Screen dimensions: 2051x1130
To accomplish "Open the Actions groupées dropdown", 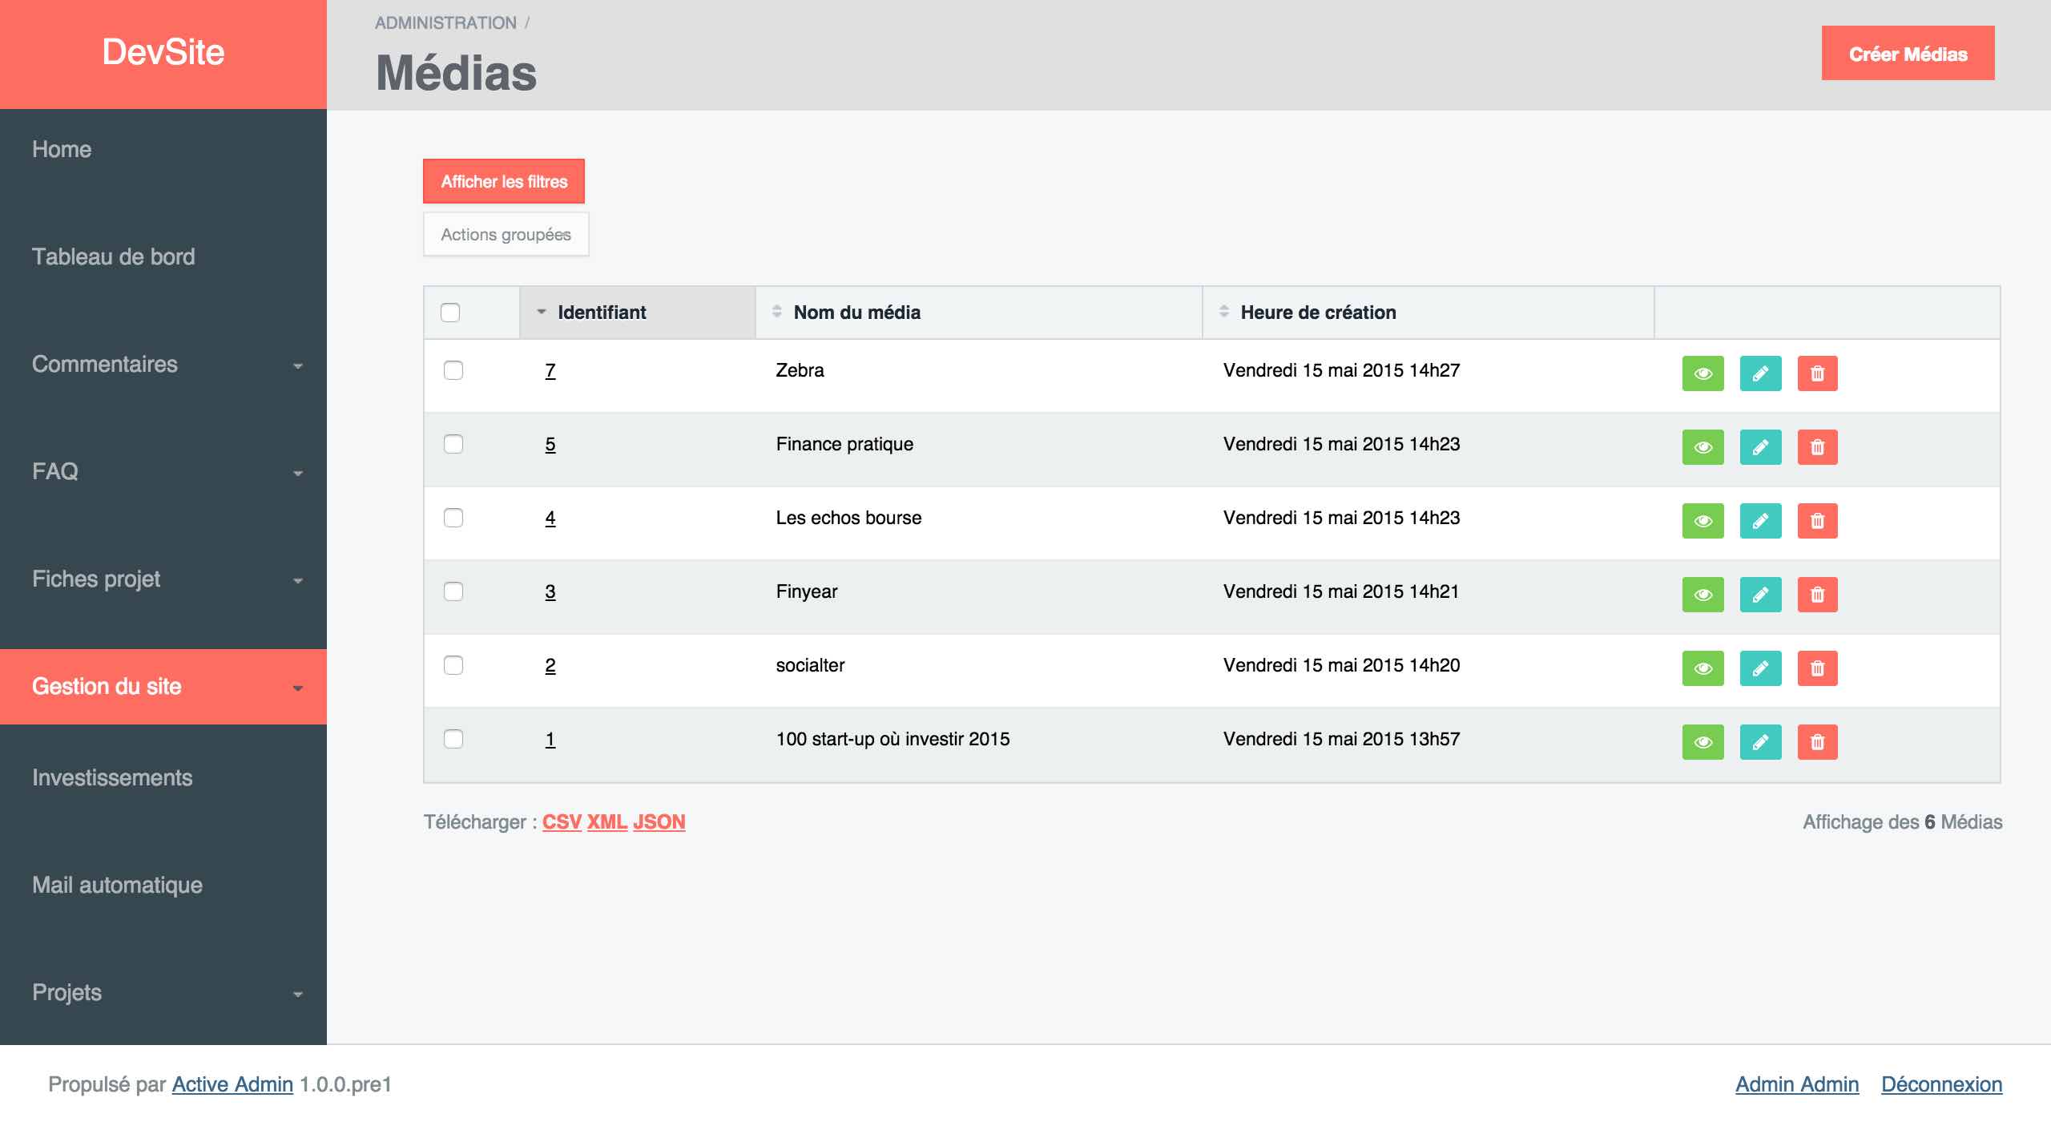I will [506, 235].
